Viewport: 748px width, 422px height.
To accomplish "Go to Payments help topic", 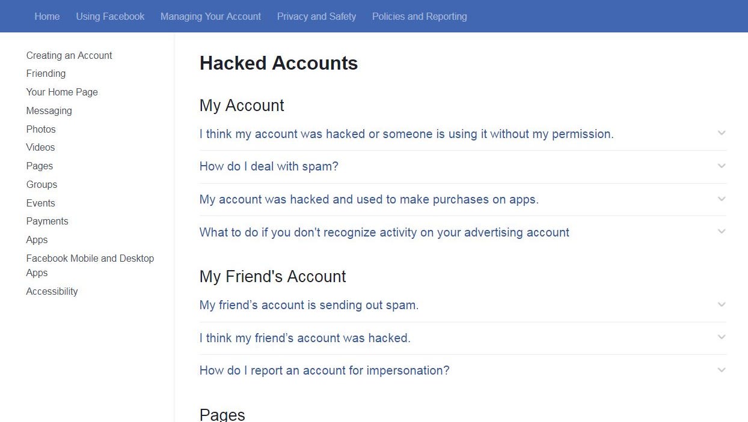I will [47, 221].
